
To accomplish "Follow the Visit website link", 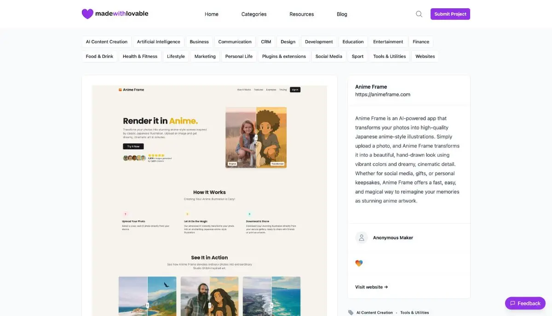I will coord(372,287).
